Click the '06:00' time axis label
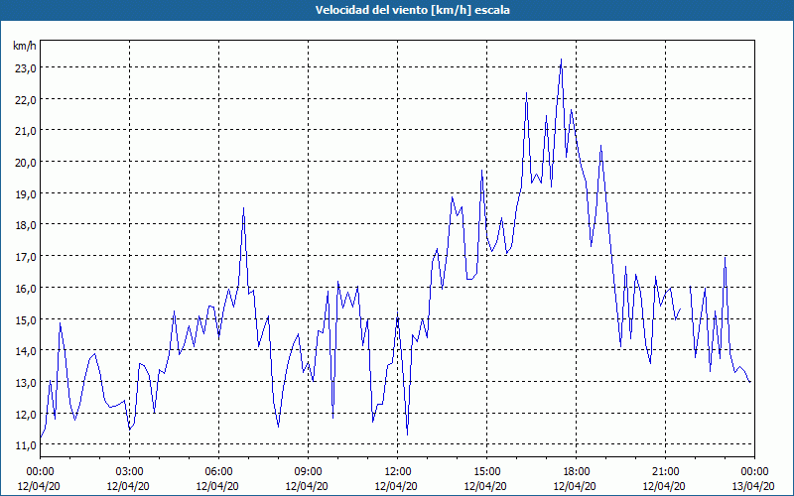This screenshot has width=794, height=496. (x=218, y=472)
